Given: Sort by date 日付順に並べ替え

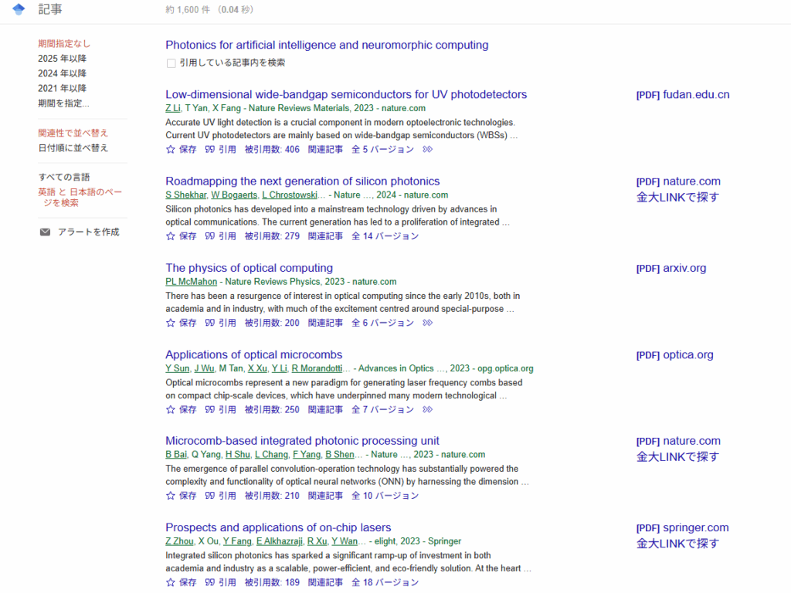Looking at the screenshot, I should (x=73, y=148).
